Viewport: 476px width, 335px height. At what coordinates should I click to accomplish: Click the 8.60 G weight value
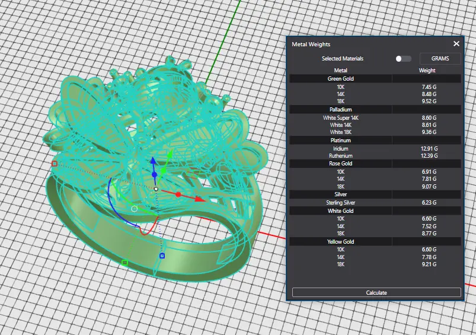(429, 118)
